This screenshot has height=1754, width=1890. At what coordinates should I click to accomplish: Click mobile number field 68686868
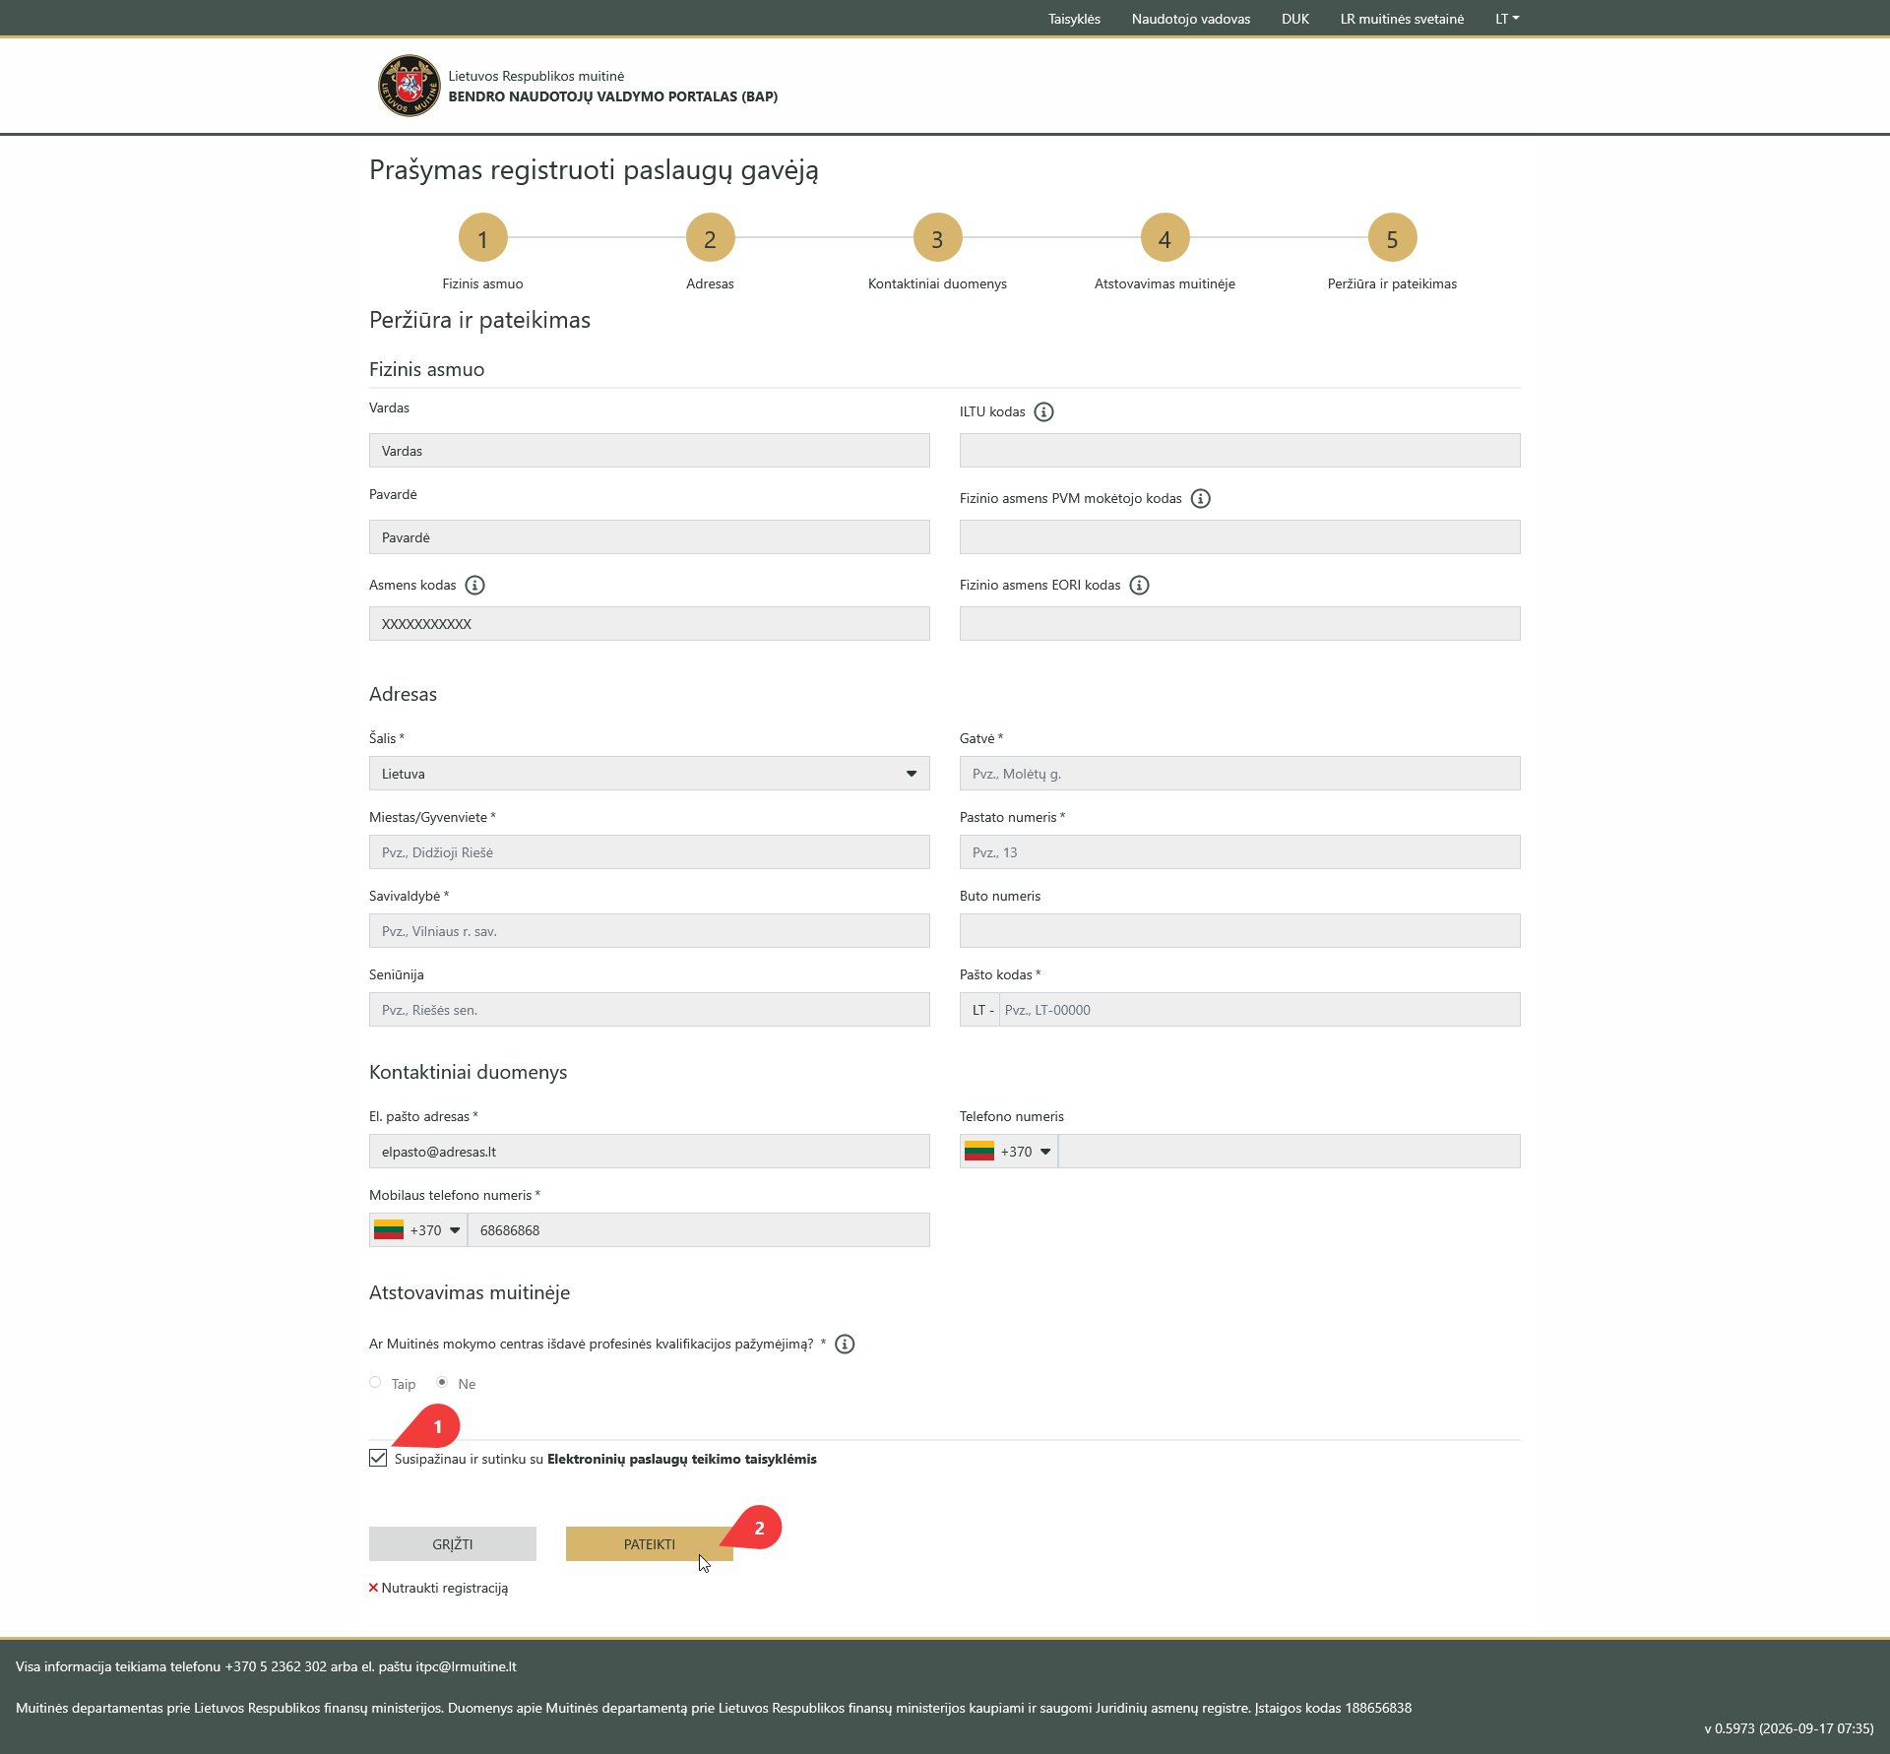[699, 1230]
